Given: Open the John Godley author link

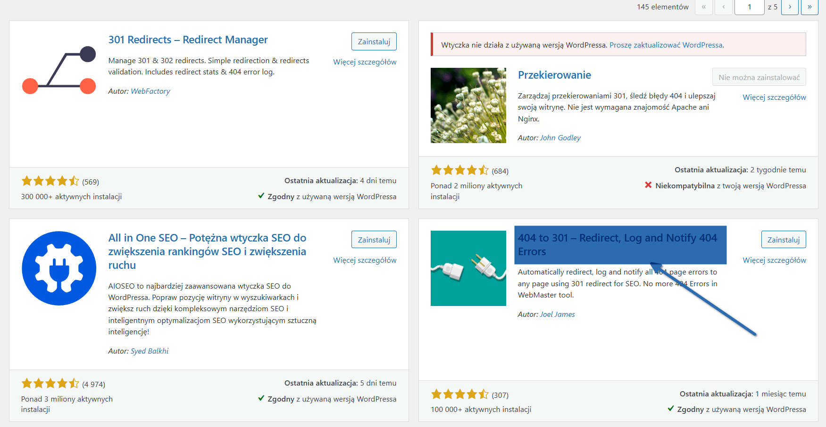Looking at the screenshot, I should [560, 137].
